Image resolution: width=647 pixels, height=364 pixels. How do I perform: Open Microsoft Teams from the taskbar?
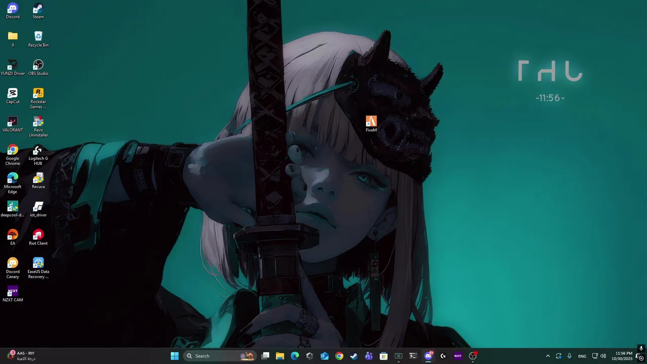click(x=368, y=356)
